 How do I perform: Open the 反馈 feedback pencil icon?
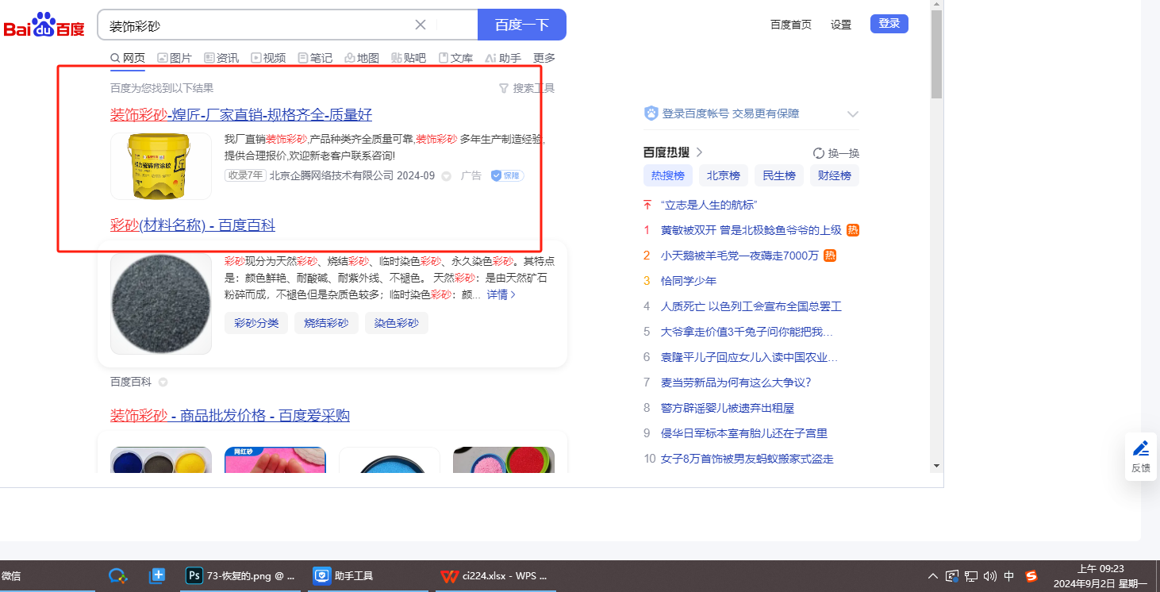click(x=1141, y=448)
